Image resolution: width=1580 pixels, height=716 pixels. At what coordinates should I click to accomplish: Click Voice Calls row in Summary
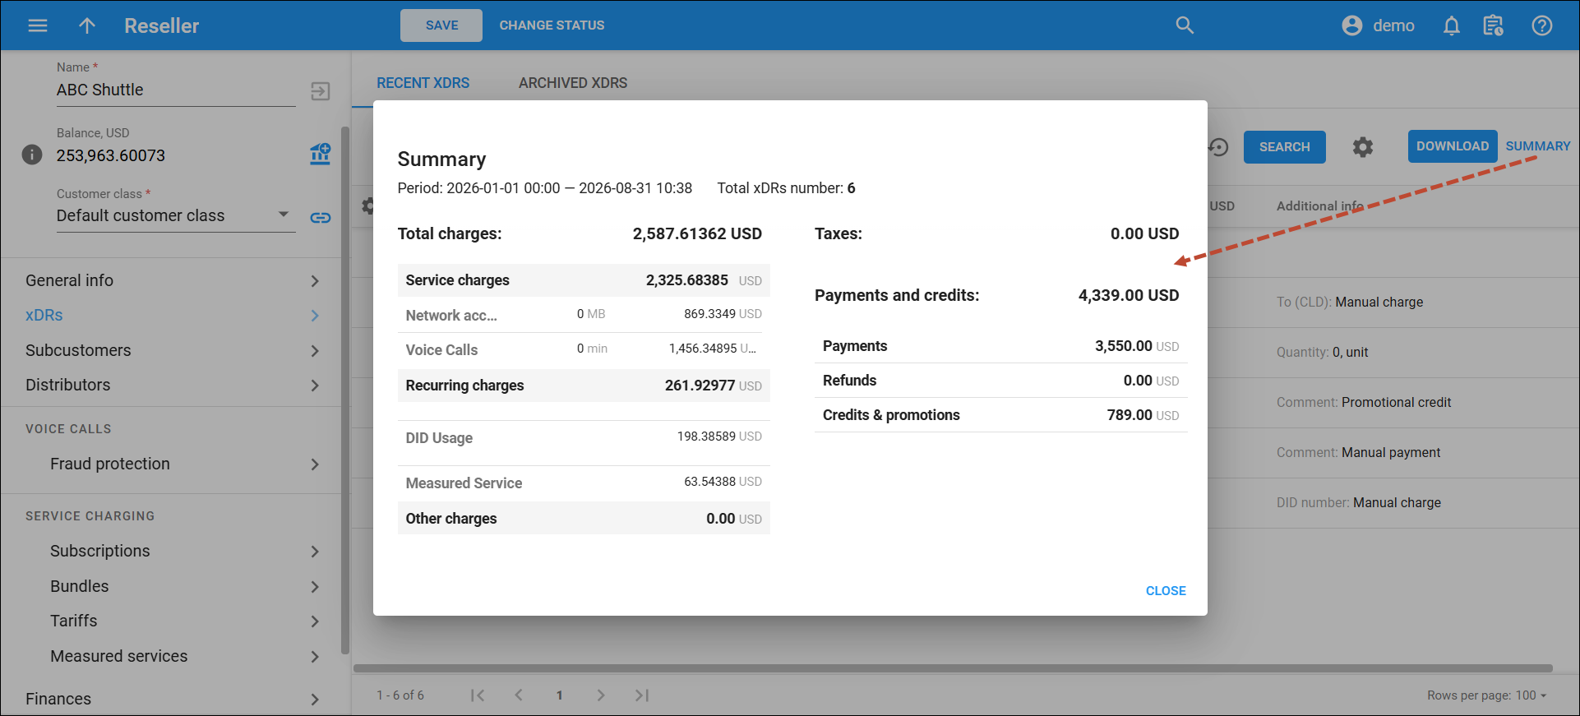(x=584, y=349)
